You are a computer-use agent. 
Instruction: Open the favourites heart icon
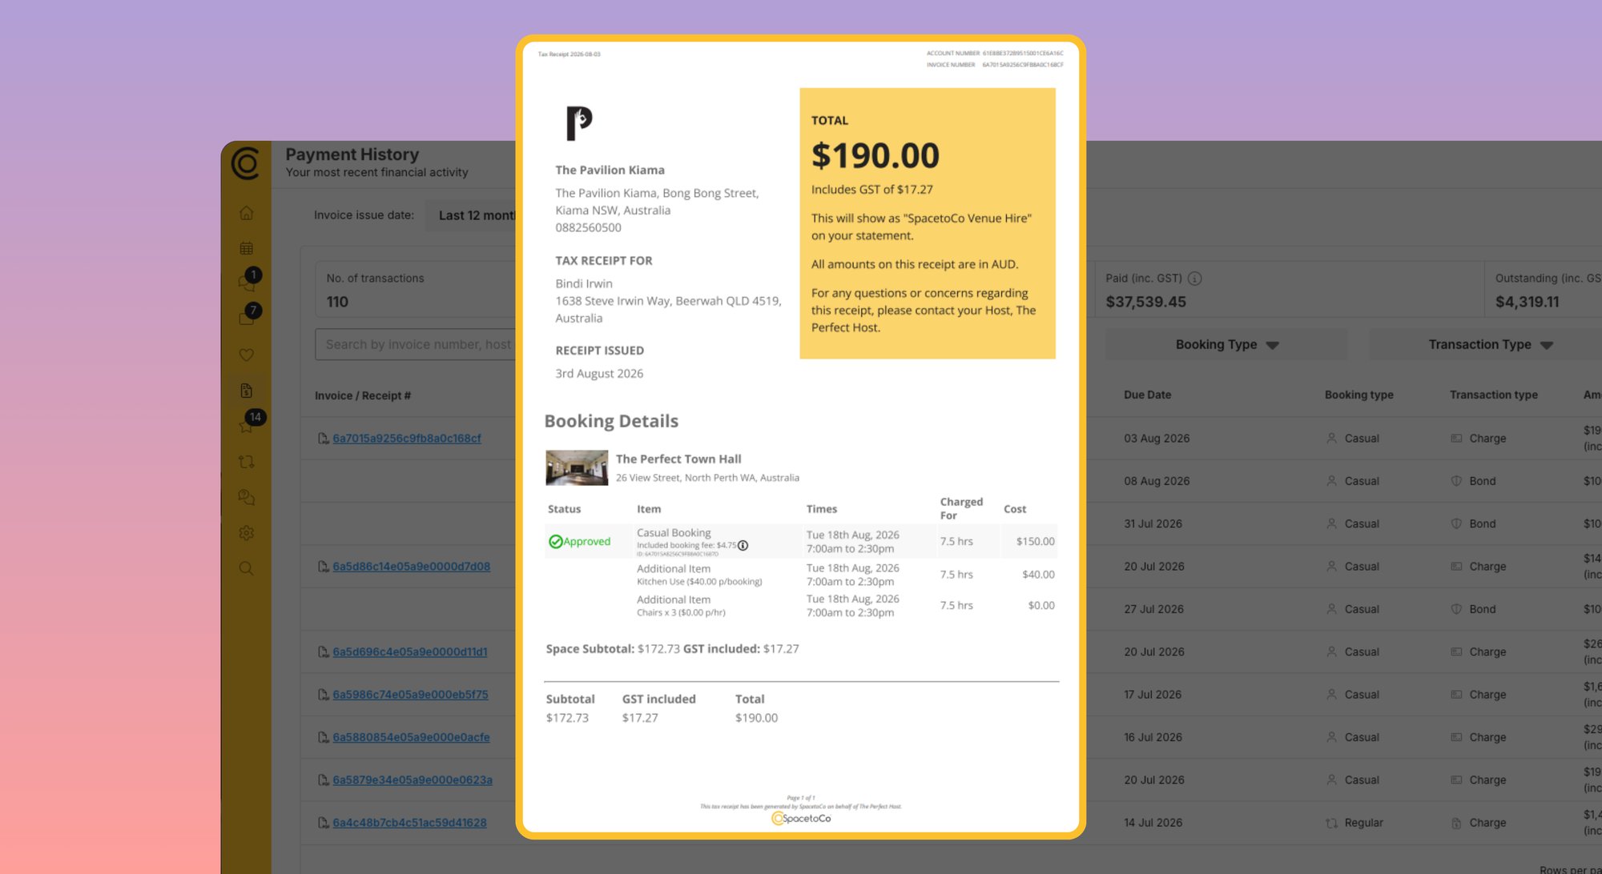tap(246, 355)
